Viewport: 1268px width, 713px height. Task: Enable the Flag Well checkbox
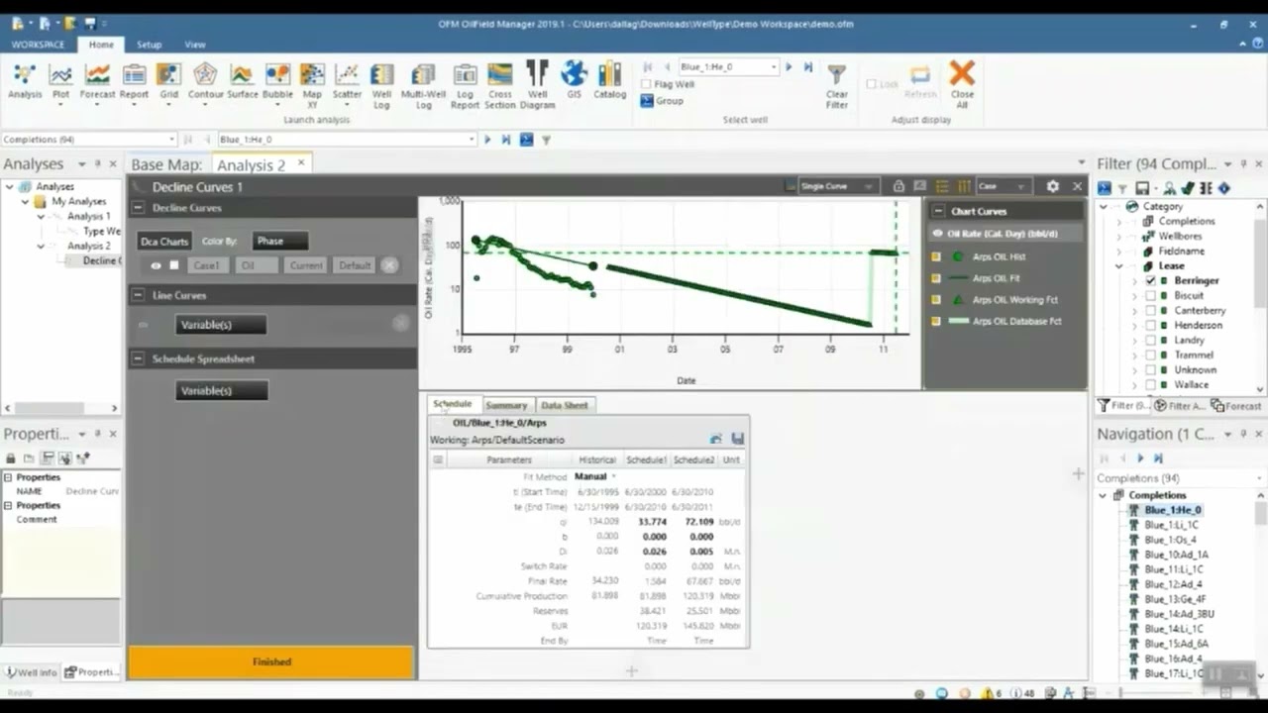pos(646,84)
